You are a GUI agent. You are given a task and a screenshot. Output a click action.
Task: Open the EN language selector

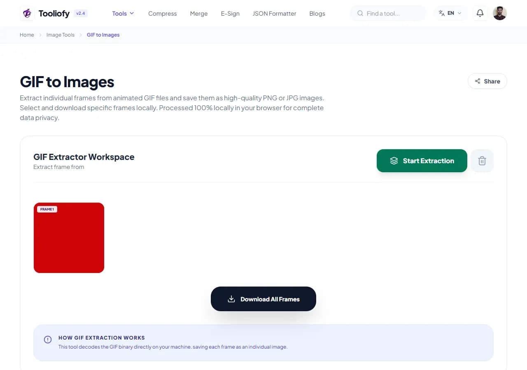(x=450, y=13)
